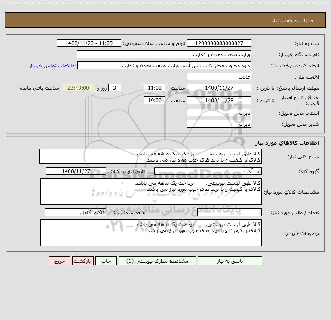The width and height of the screenshot is (331, 320).
Task: Select the شماره نیاز field 1200000003000027
Action: pos(219,43)
